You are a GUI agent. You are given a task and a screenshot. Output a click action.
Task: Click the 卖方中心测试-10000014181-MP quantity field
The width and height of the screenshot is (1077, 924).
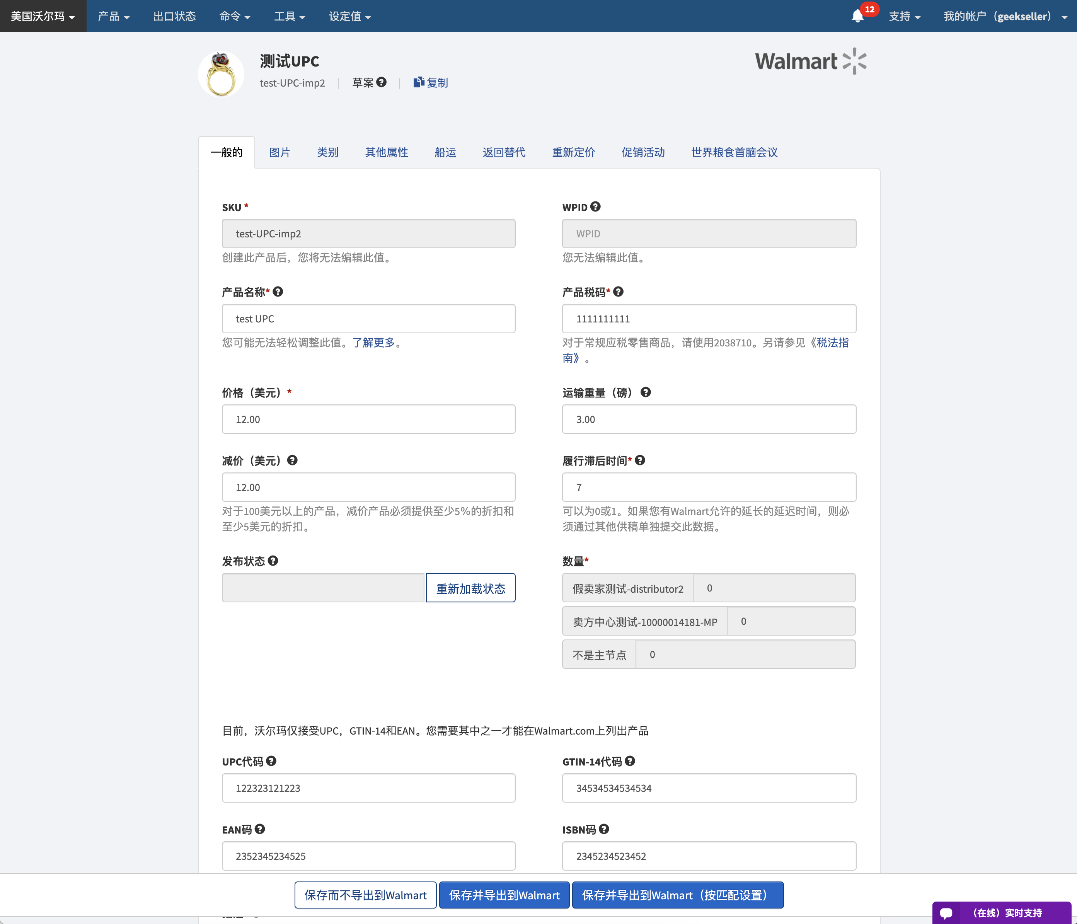(x=791, y=621)
